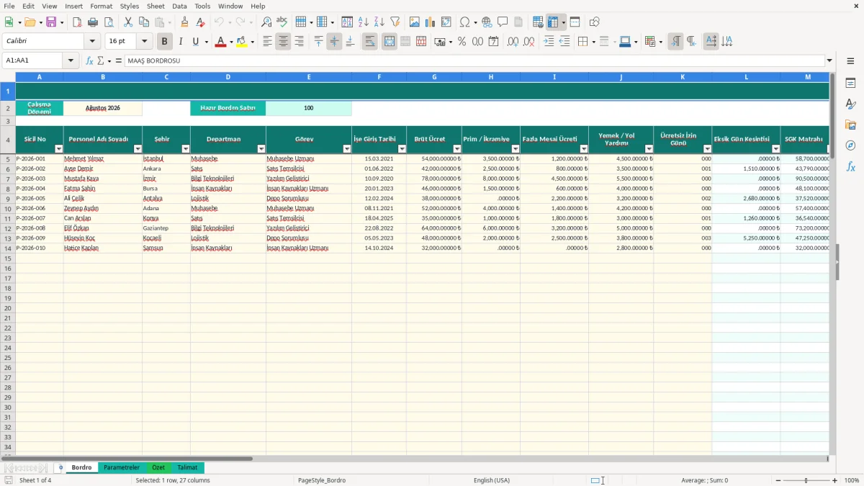Open sidebar Navigator compass icon

point(850,145)
